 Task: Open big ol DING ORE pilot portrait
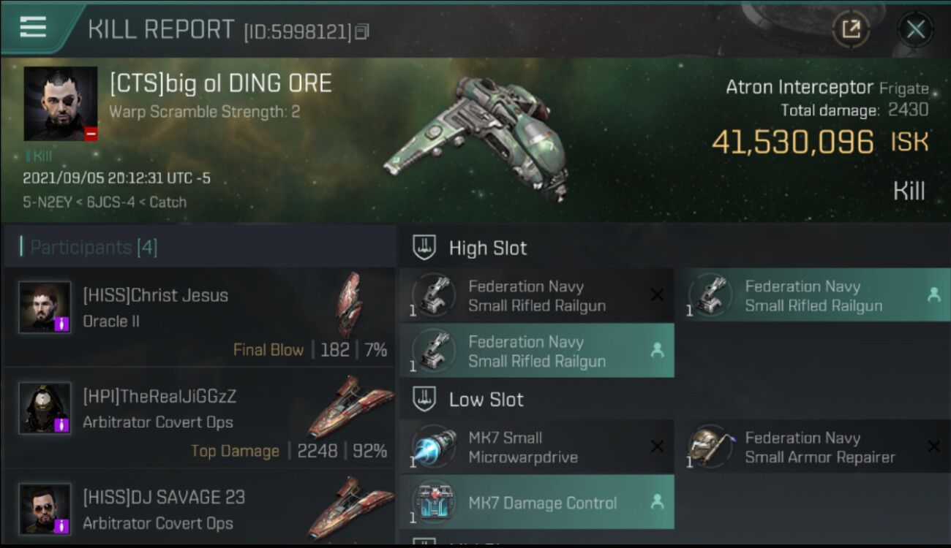coord(61,104)
